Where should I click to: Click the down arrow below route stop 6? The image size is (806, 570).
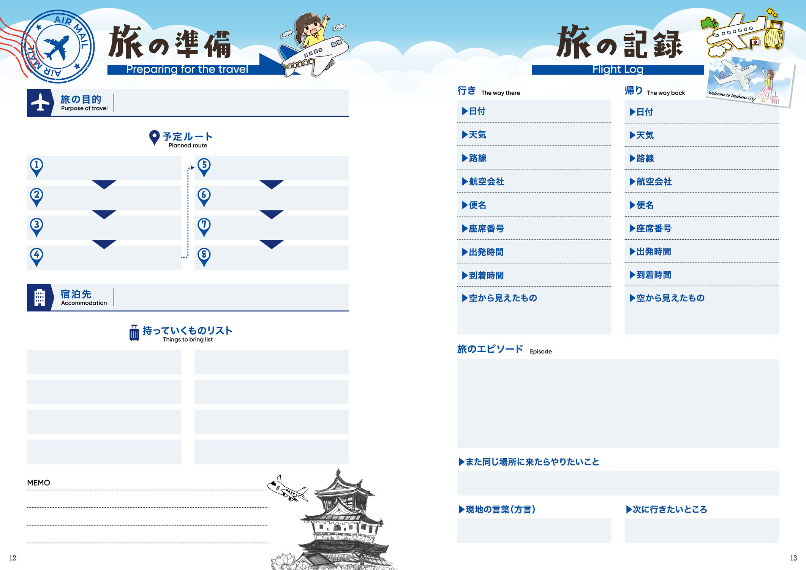tap(271, 214)
